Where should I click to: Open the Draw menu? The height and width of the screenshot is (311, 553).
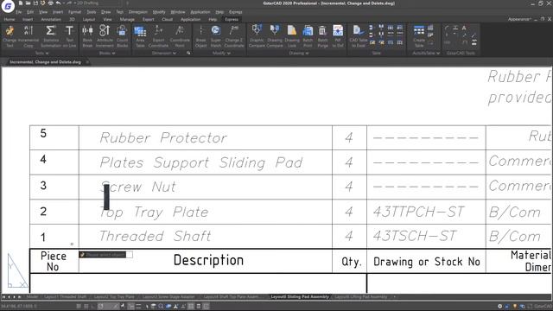105,12
